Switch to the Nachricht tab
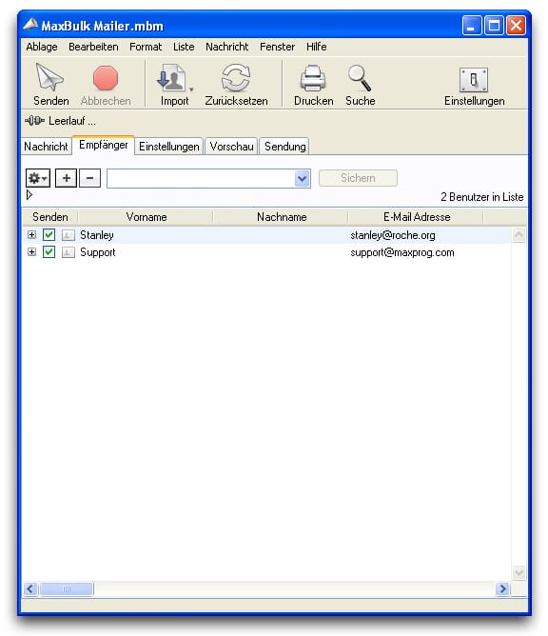The height and width of the screenshot is (636, 548). tap(47, 147)
